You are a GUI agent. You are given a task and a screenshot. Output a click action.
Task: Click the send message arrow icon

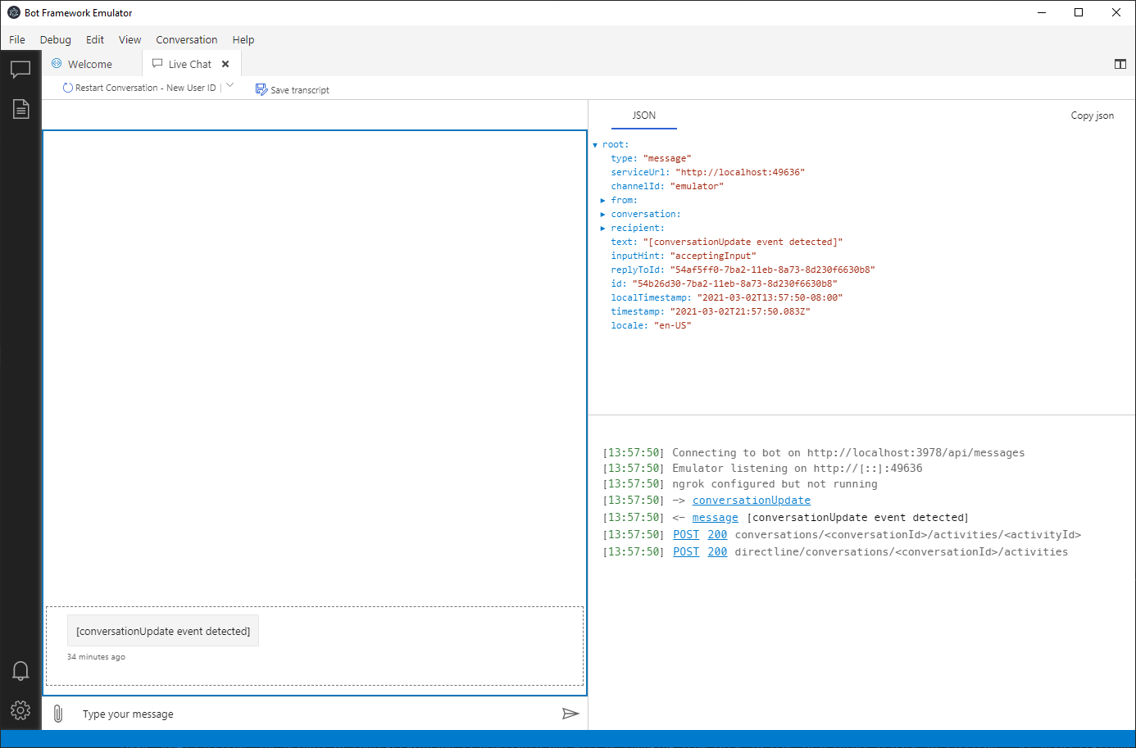coord(570,714)
